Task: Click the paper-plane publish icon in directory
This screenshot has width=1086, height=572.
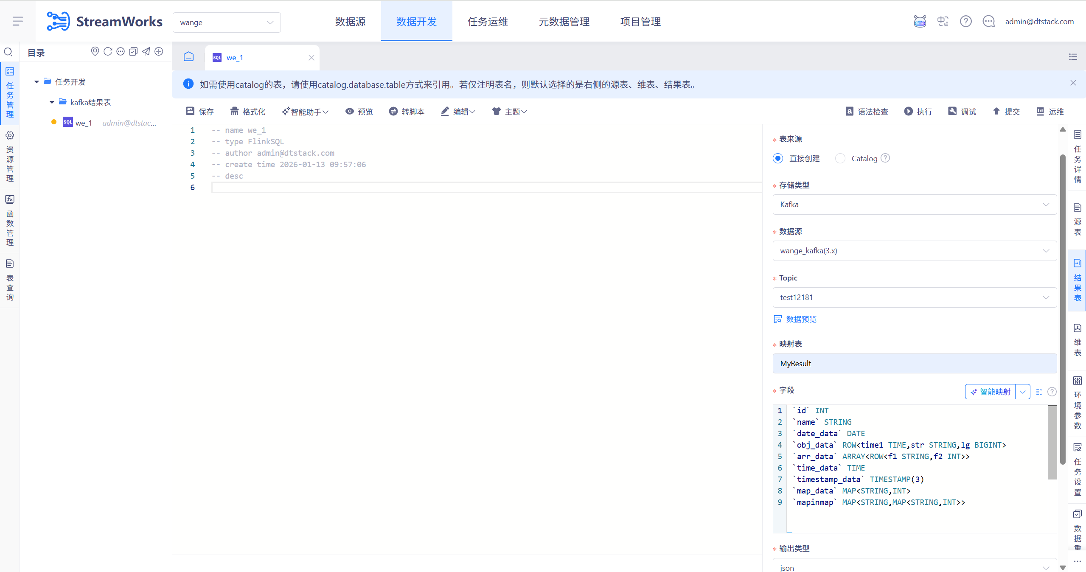Action: click(146, 51)
